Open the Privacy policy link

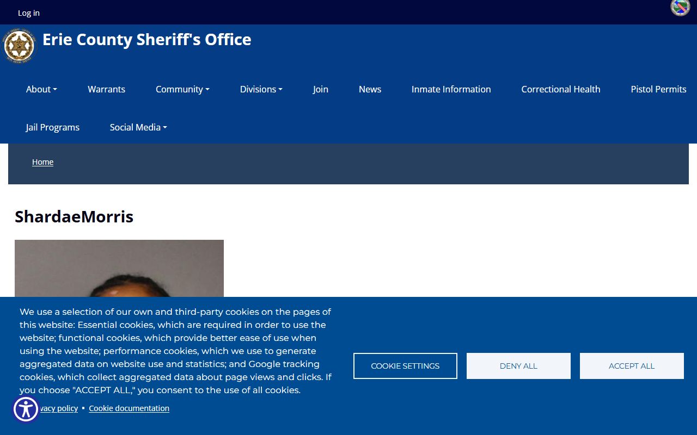(59, 408)
